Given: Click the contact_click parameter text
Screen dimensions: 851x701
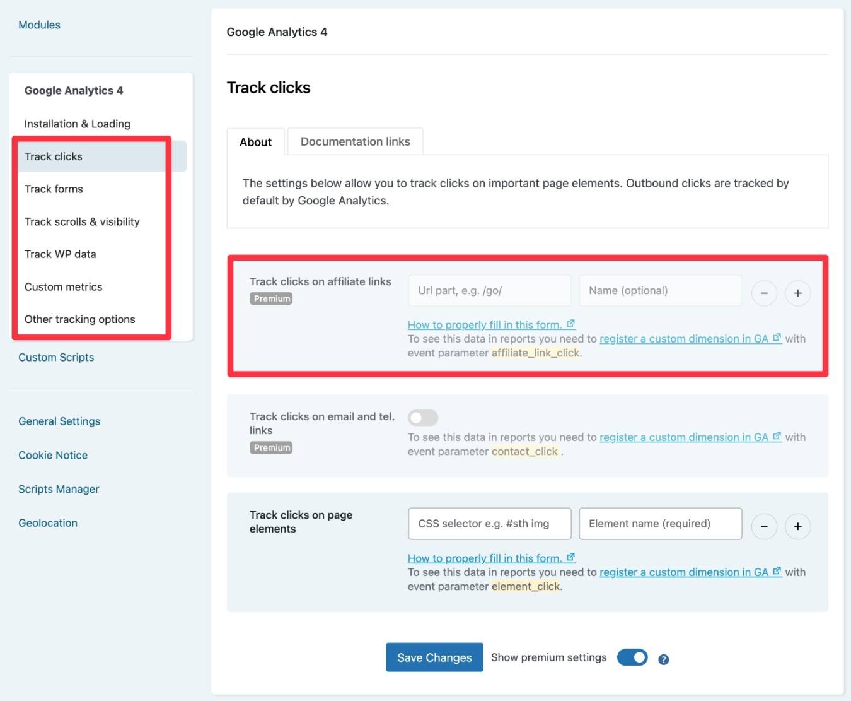Looking at the screenshot, I should [x=524, y=452].
